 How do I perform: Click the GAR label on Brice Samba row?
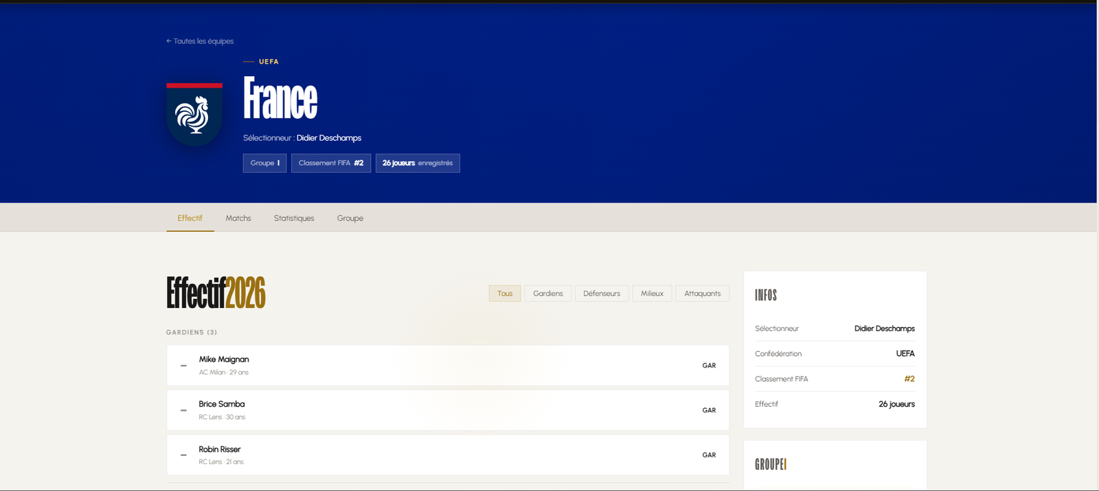709,410
